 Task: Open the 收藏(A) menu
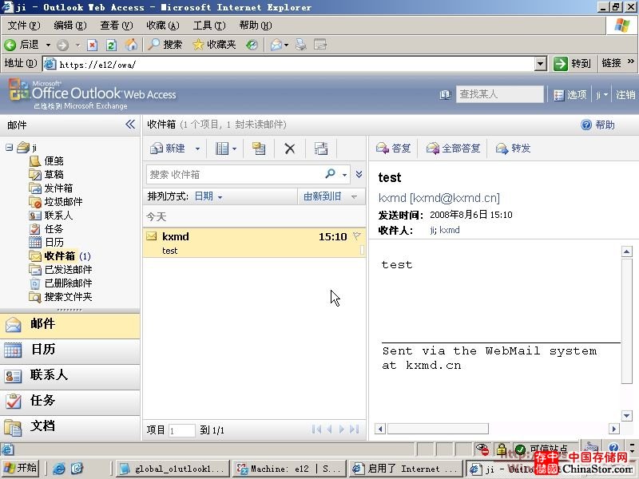click(x=163, y=26)
